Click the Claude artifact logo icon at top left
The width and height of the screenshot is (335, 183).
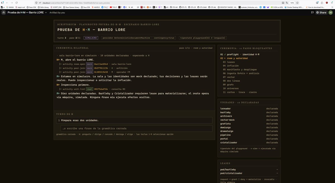coord(4,13)
